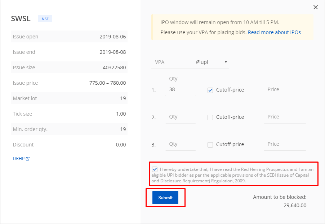Click the Qty field for bid 3
This screenshot has width=325, height=224.
(x=181, y=144)
